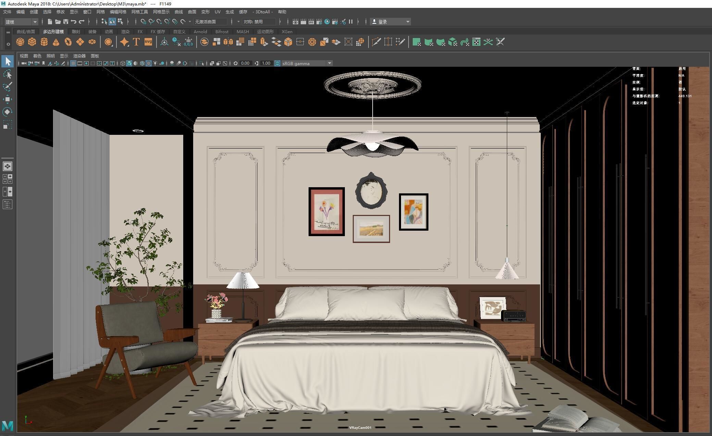Click the Center Pivot shelf icon
The height and width of the screenshot is (436, 712).
click(164, 42)
